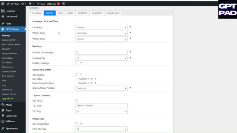Image resolution: width=237 pixels, height=133 pixels.
Task: Click the Media sidebar icon
Action: 3,105
